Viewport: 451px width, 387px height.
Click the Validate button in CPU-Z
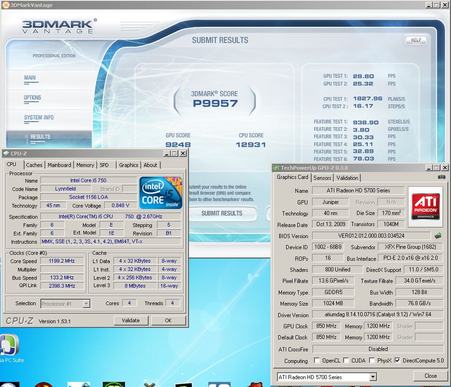click(x=131, y=320)
